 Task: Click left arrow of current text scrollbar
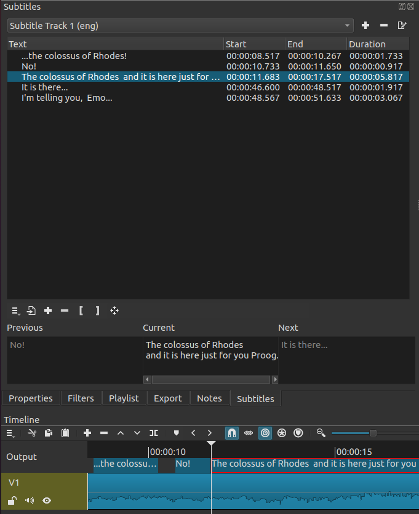point(147,379)
